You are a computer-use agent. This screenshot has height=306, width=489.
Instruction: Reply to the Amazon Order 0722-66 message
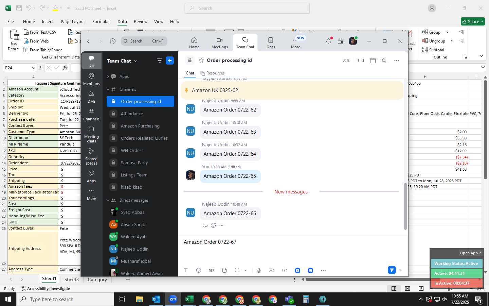click(205, 225)
